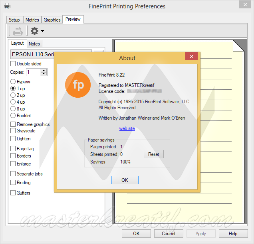Image resolution: width=254 pixels, height=244 pixels.
Task: Expand the gear settings dropdown arrow
Action: 42,31
